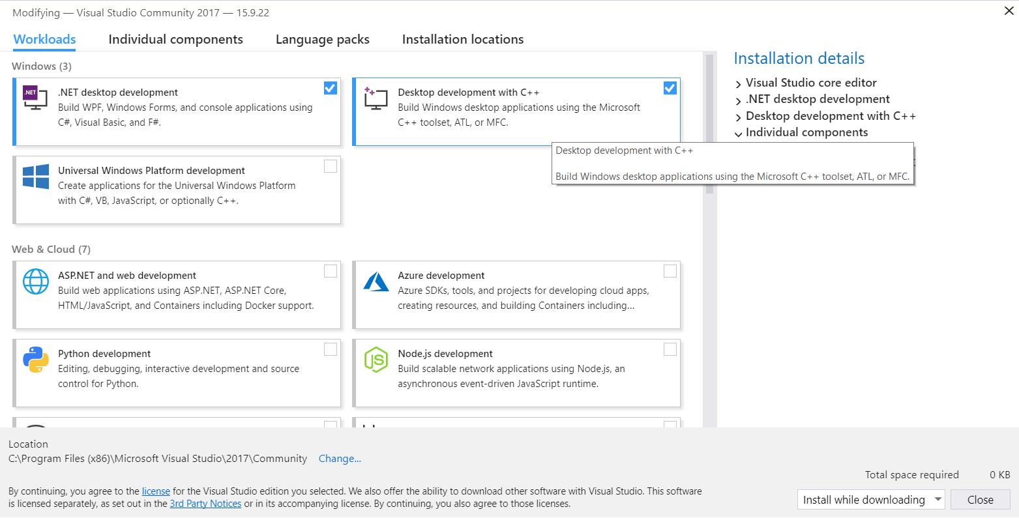Click the Python development logo icon
Viewport: 1019px width, 518px height.
36,360
